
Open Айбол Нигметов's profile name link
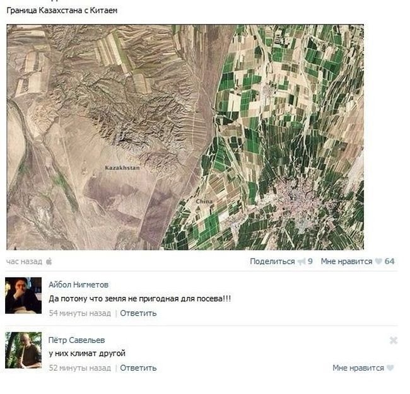78,285
